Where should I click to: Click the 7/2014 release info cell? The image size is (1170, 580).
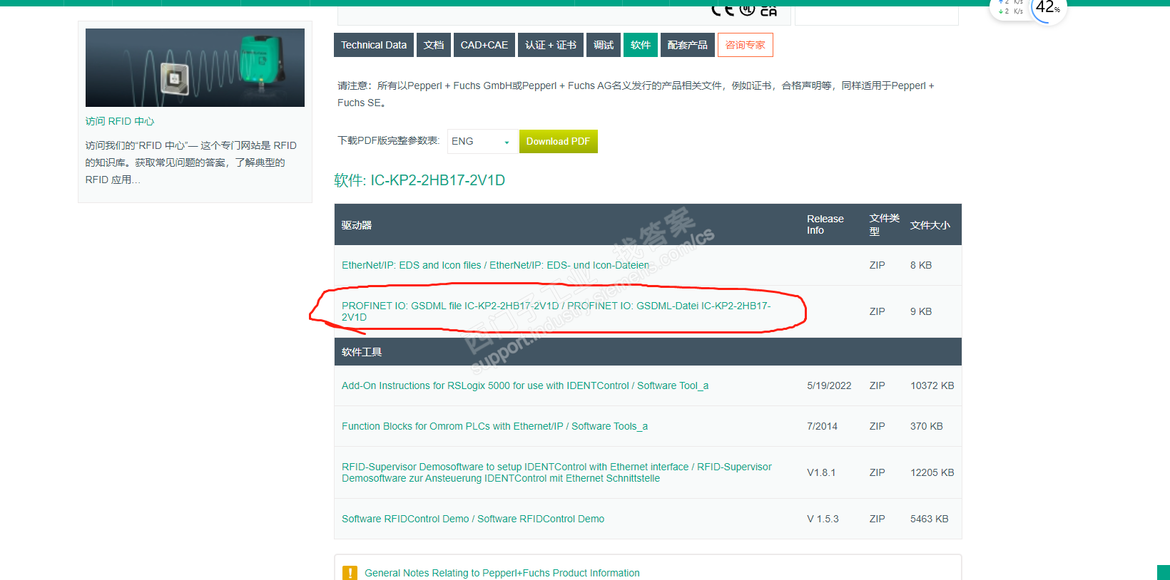click(x=822, y=426)
